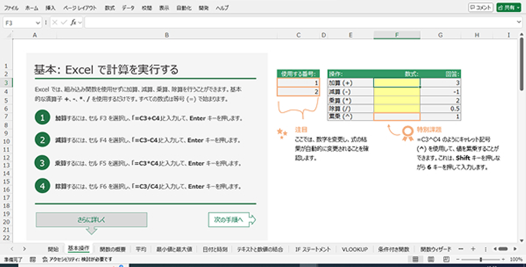Viewport: 526px width, 267px height.
Task: Switch to Page Layout view mode
Action: click(x=431, y=259)
